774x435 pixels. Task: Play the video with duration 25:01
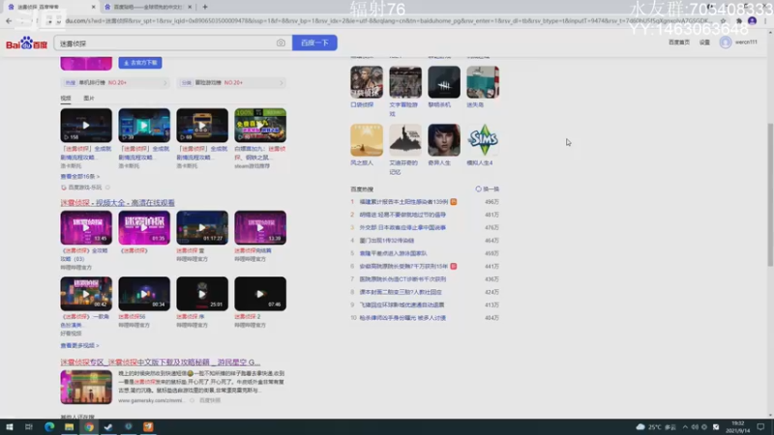[202, 294]
